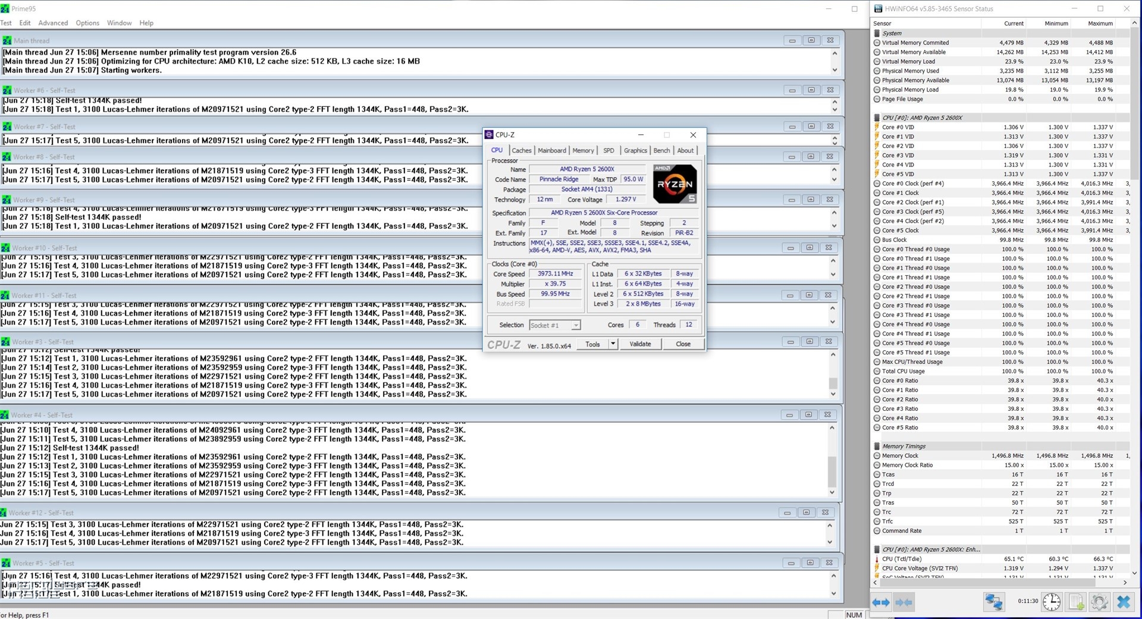Open Prime95 Test menu
The width and height of the screenshot is (1142, 619).
6,23
